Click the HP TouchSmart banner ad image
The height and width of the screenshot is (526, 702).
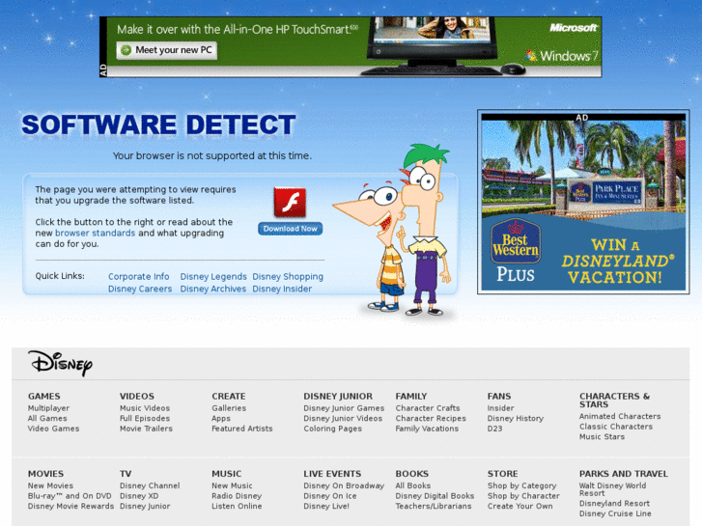[x=351, y=47]
